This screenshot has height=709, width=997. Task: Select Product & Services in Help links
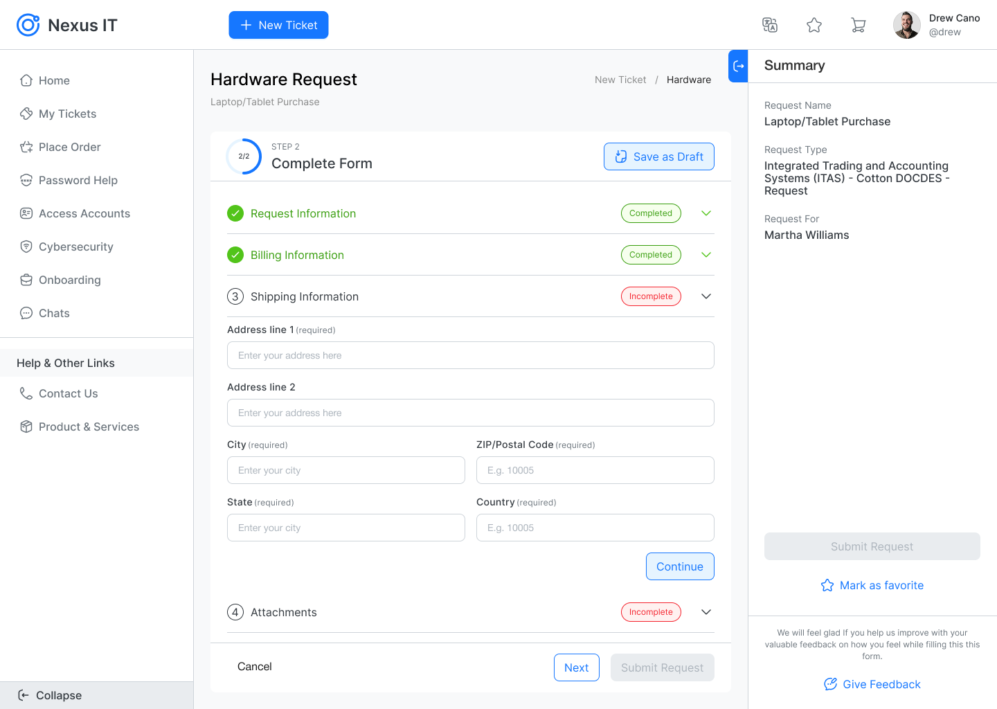[x=89, y=427]
